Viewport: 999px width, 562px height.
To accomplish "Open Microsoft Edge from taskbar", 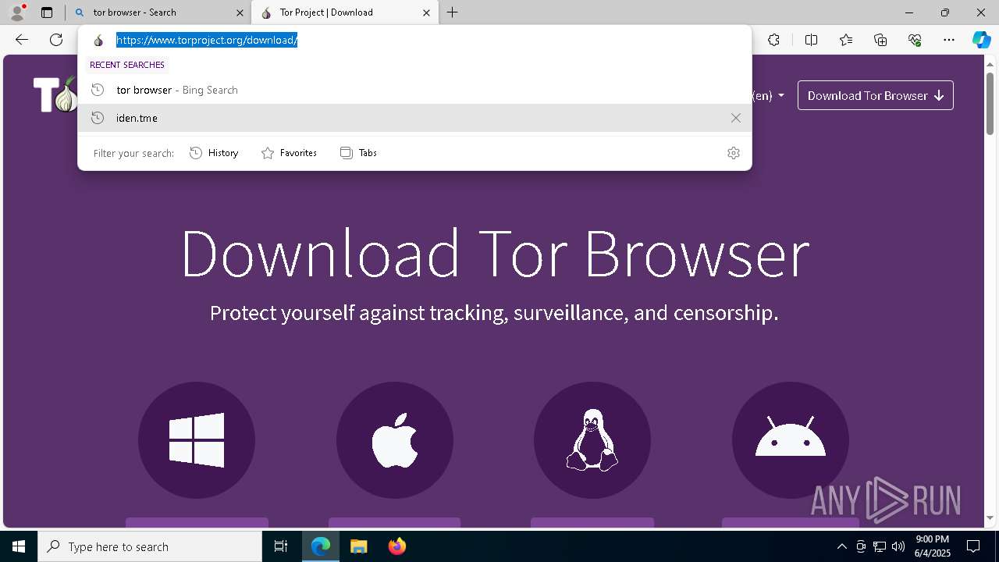I will pyautogui.click(x=321, y=546).
